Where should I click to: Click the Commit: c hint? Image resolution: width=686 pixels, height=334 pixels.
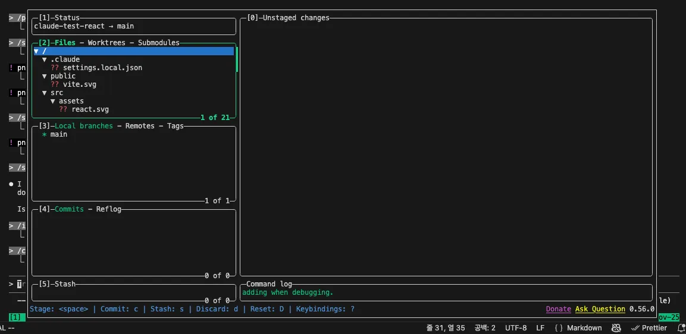point(120,309)
